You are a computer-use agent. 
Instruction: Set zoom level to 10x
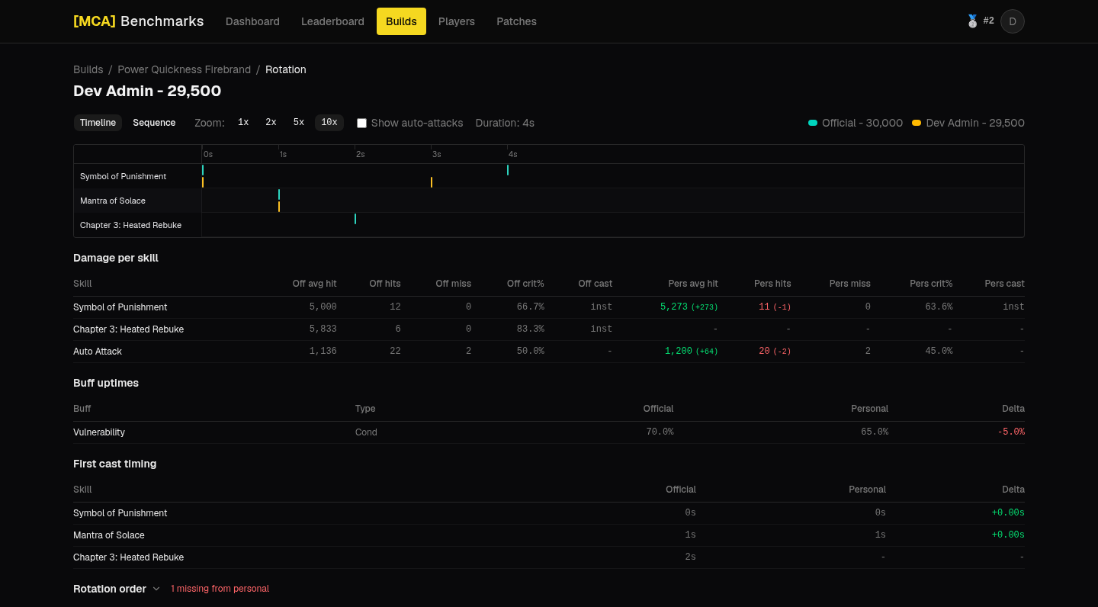click(x=329, y=123)
